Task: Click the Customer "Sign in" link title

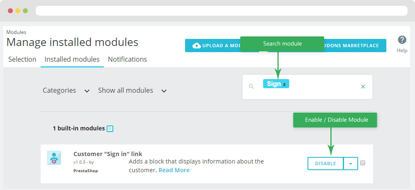Action: (x=108, y=154)
